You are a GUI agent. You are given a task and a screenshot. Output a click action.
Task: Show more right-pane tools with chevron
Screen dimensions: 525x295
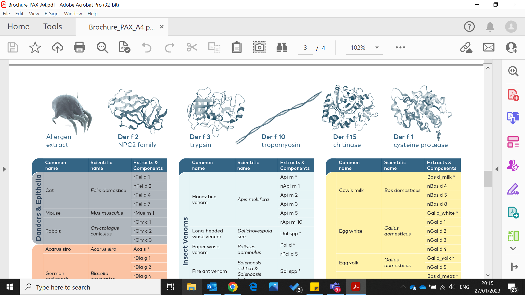(513, 249)
